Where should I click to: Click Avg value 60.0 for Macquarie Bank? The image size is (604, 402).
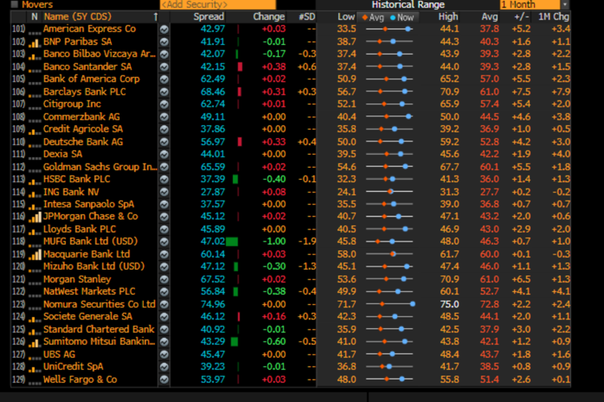pyautogui.click(x=489, y=254)
